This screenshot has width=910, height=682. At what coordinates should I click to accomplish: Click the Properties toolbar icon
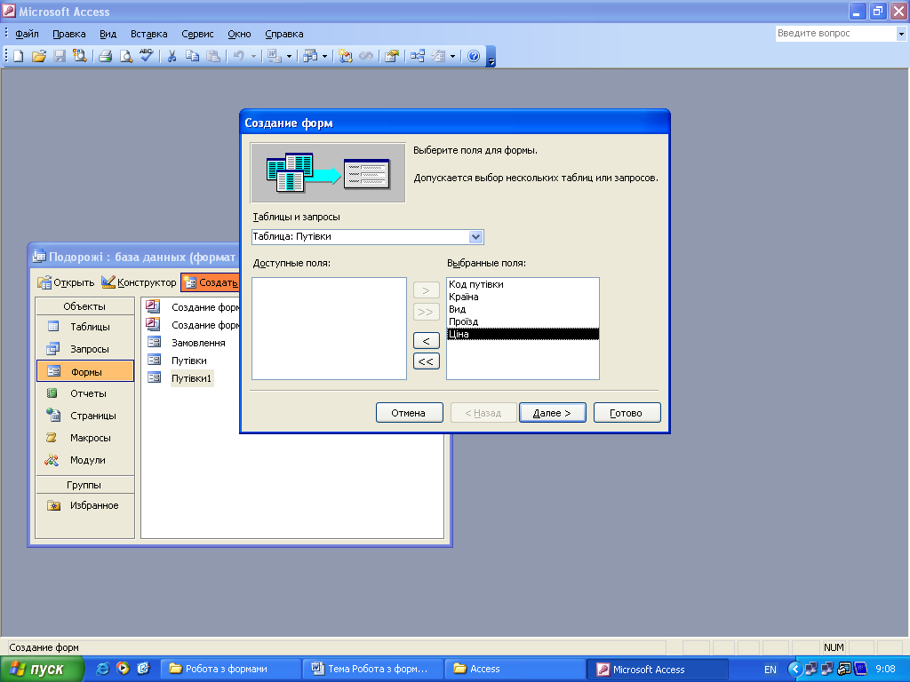point(392,56)
